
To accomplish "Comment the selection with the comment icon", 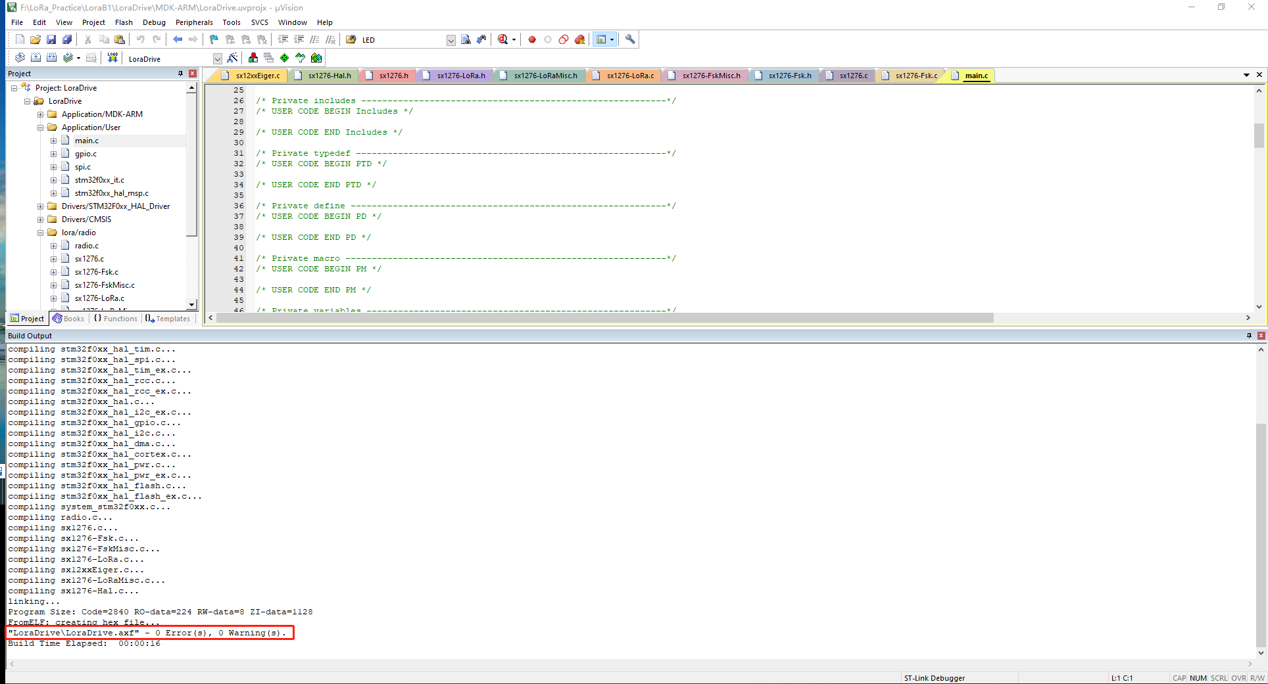I will (315, 39).
